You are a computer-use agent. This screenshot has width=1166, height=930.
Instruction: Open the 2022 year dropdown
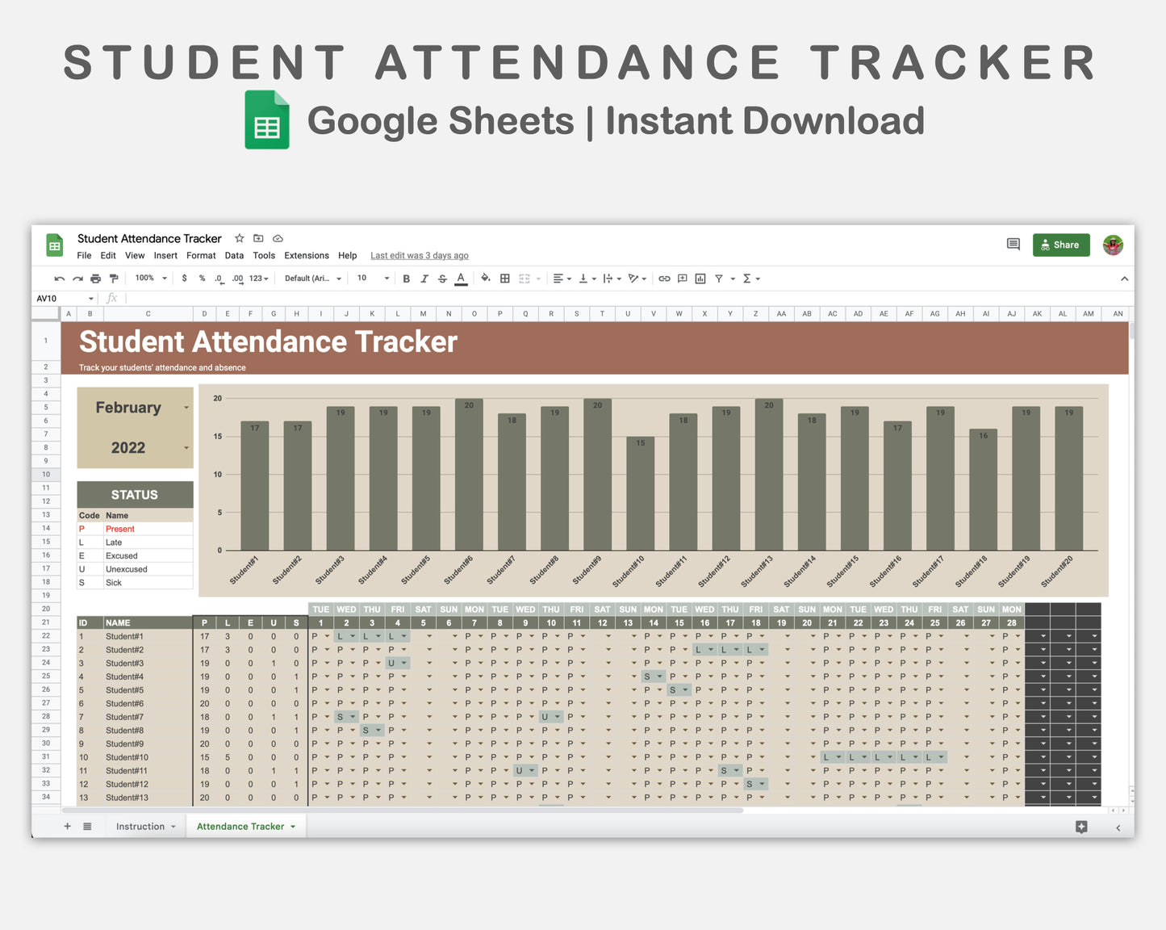tap(186, 448)
